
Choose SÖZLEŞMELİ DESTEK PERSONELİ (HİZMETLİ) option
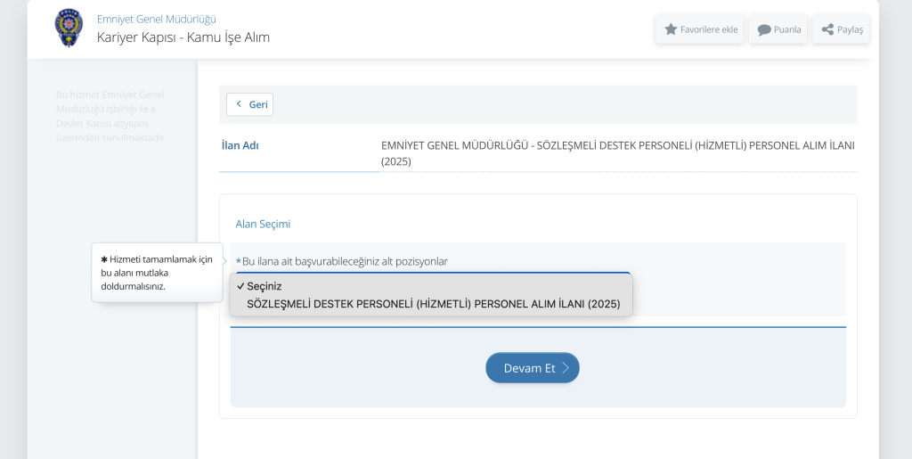[433, 304]
